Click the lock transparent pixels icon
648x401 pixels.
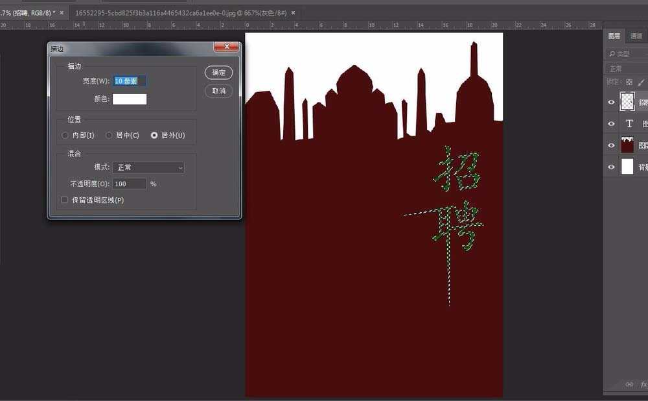click(x=629, y=82)
